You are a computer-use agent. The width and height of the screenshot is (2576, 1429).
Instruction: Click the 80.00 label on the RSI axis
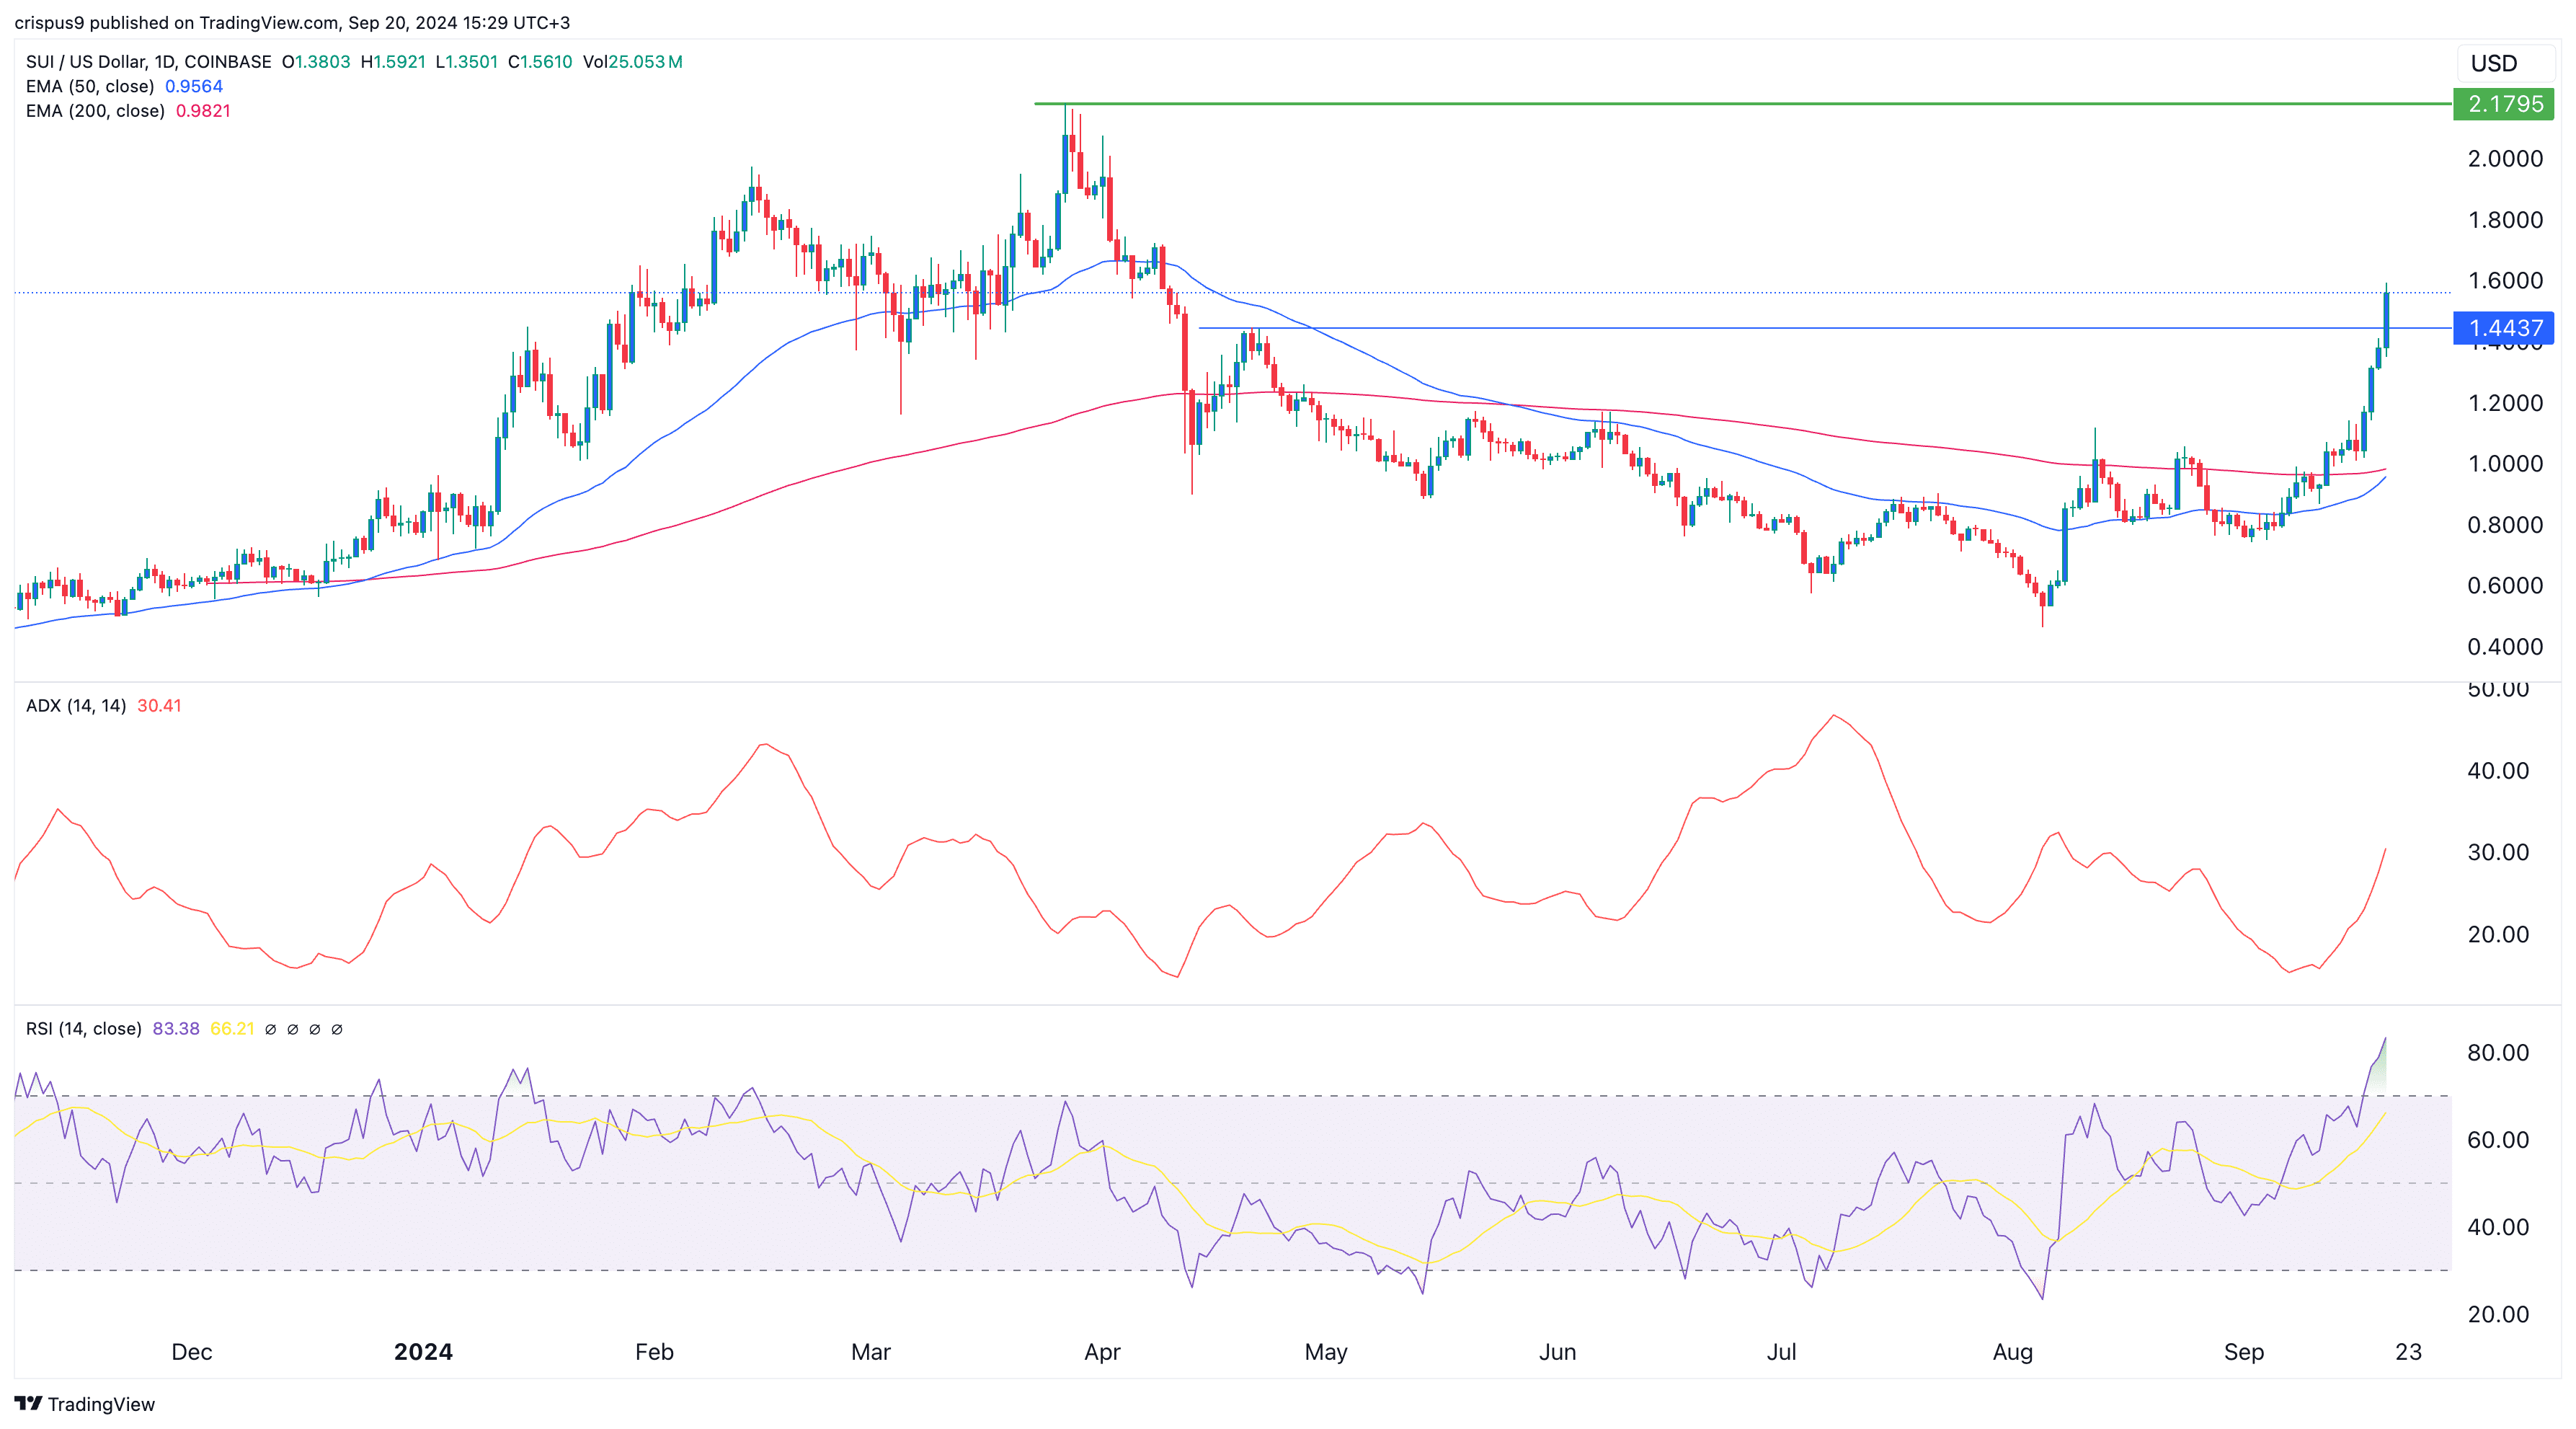[2498, 1052]
